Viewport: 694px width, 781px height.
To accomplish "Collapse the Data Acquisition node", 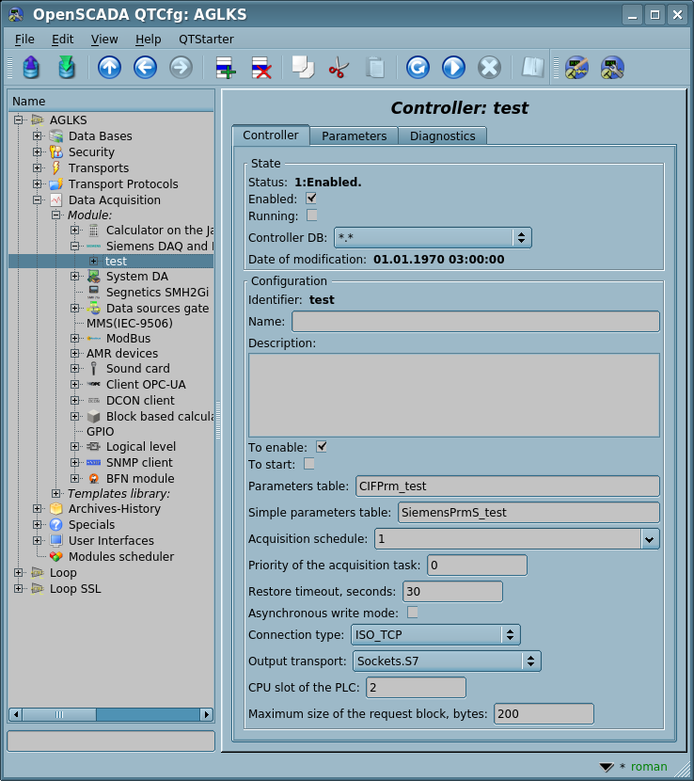I will (37, 199).
